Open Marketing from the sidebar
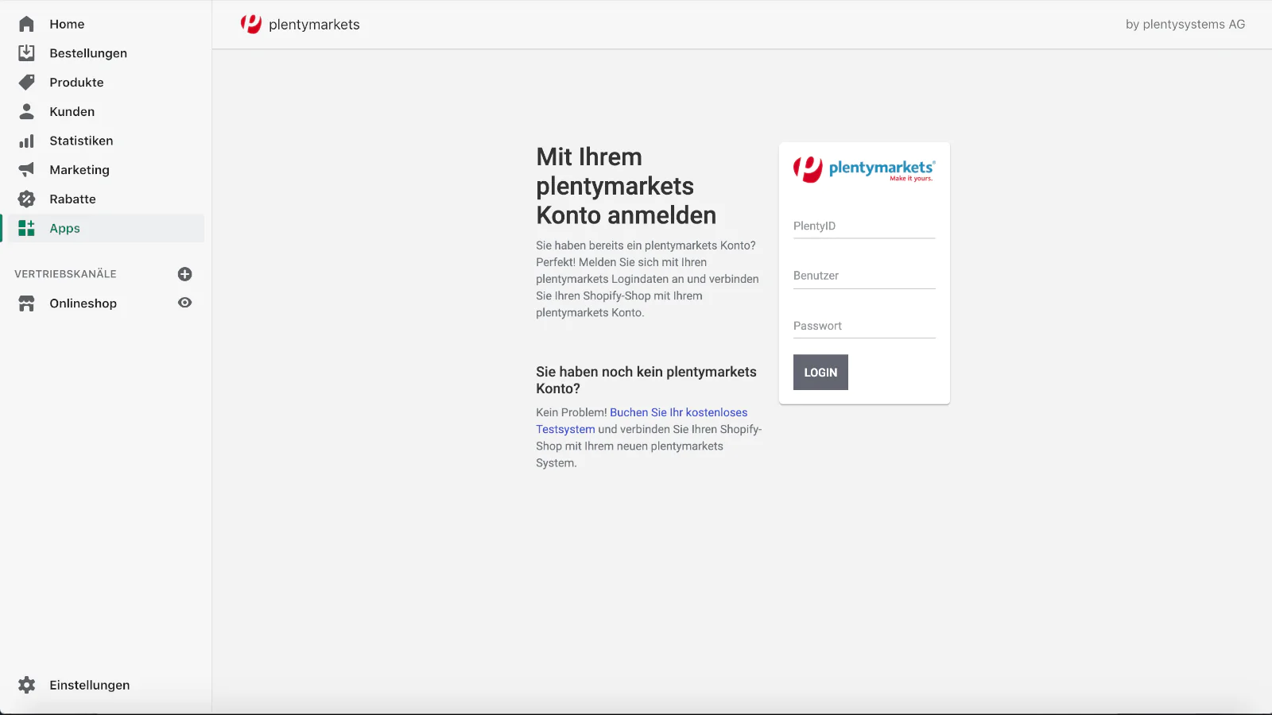The width and height of the screenshot is (1272, 715). click(79, 170)
